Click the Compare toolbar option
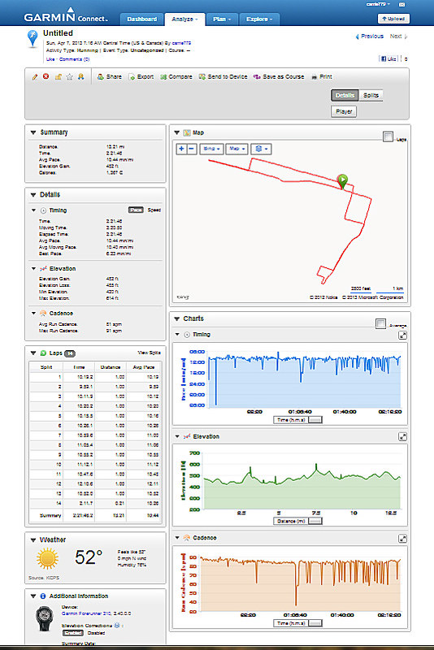The image size is (434, 650). (x=176, y=76)
